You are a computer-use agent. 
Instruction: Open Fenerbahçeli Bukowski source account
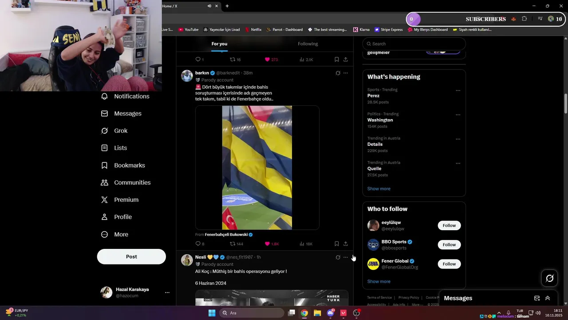[229, 235]
